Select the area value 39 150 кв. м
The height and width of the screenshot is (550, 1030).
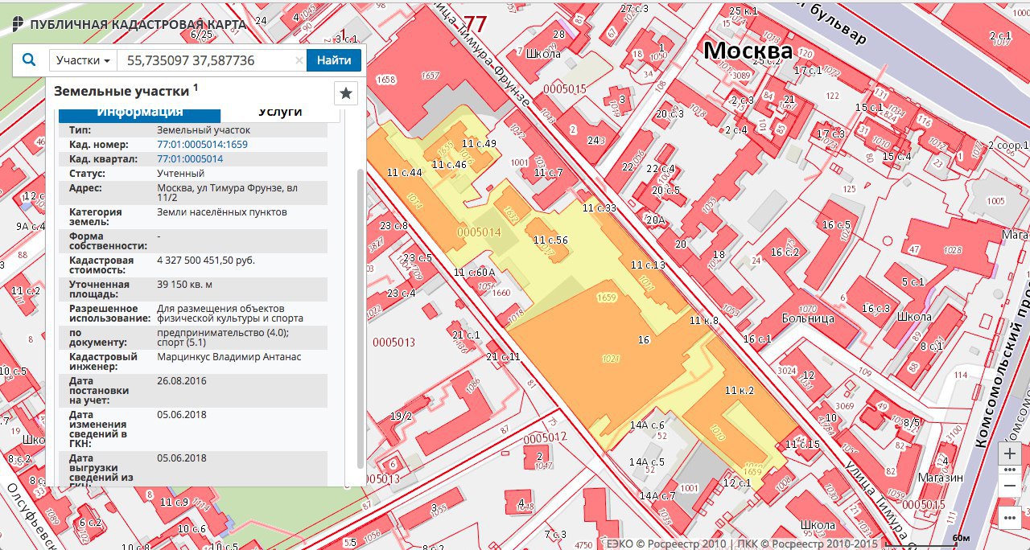185,285
